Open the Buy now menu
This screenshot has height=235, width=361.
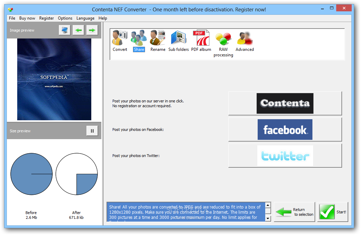click(x=27, y=18)
